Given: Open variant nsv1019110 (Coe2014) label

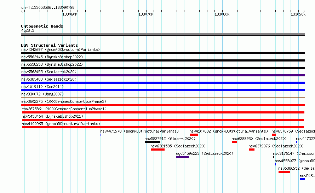Looking at the screenshot, I should [42, 87].
